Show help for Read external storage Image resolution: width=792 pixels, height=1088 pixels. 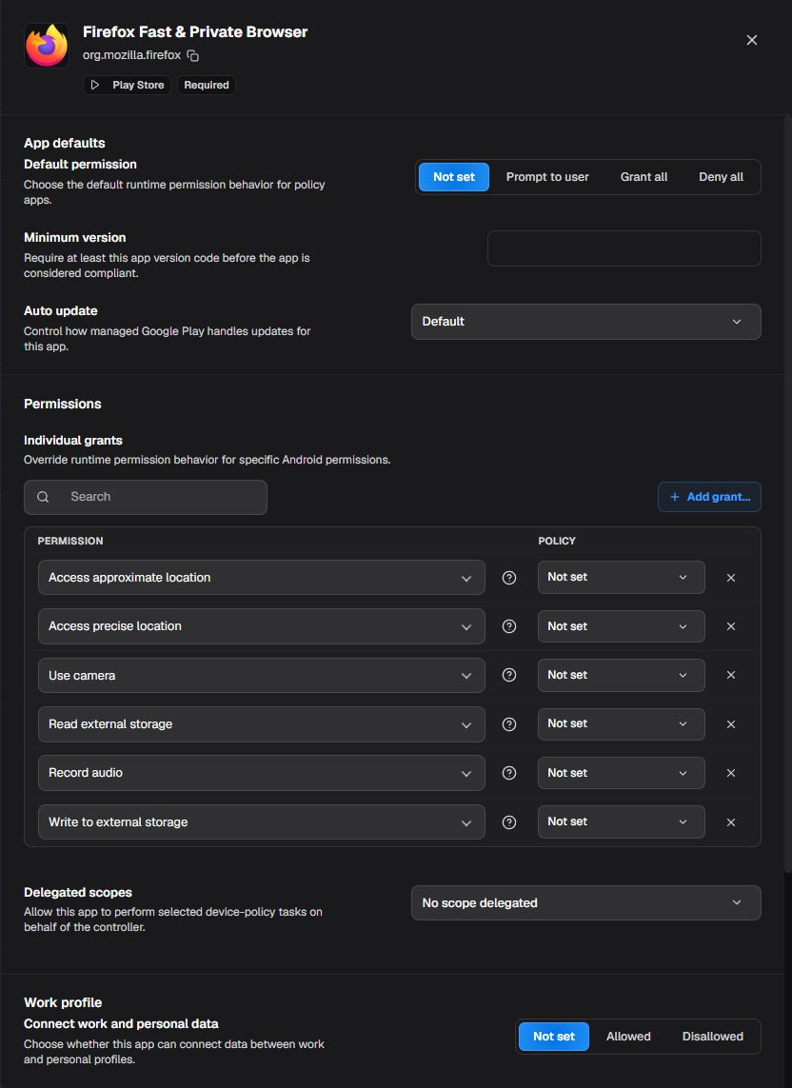(x=508, y=723)
